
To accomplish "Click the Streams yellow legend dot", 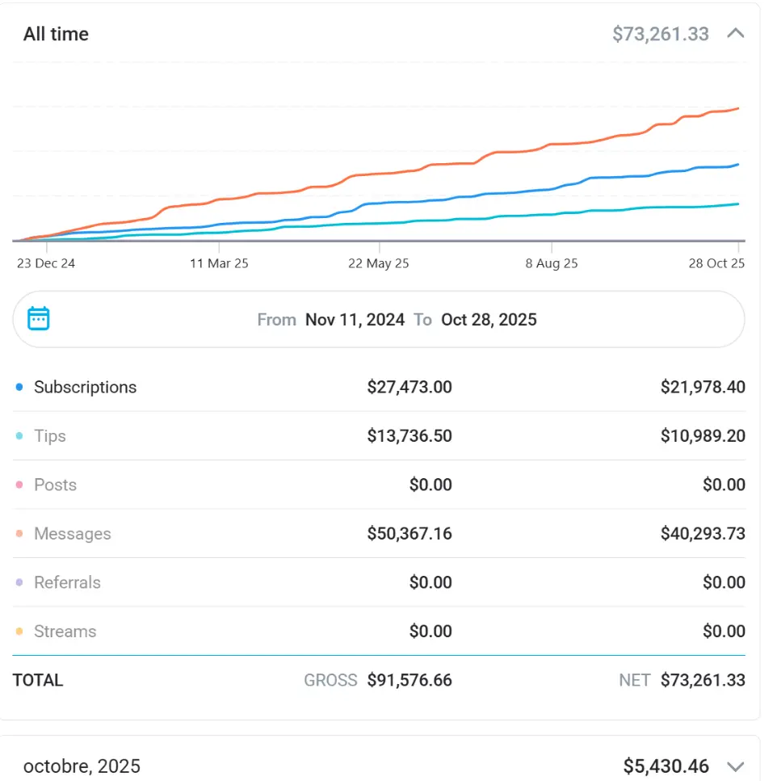I will coord(19,632).
